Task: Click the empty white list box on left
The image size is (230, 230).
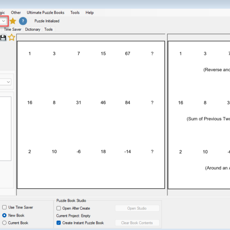Action: (5, 129)
